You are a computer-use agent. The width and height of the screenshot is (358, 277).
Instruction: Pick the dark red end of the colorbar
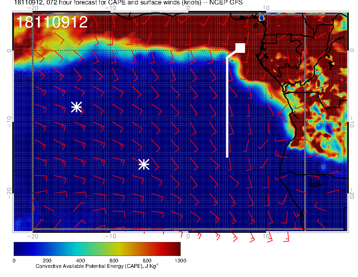tap(177, 249)
